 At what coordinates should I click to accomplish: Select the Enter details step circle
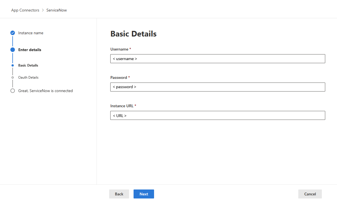coord(13,50)
